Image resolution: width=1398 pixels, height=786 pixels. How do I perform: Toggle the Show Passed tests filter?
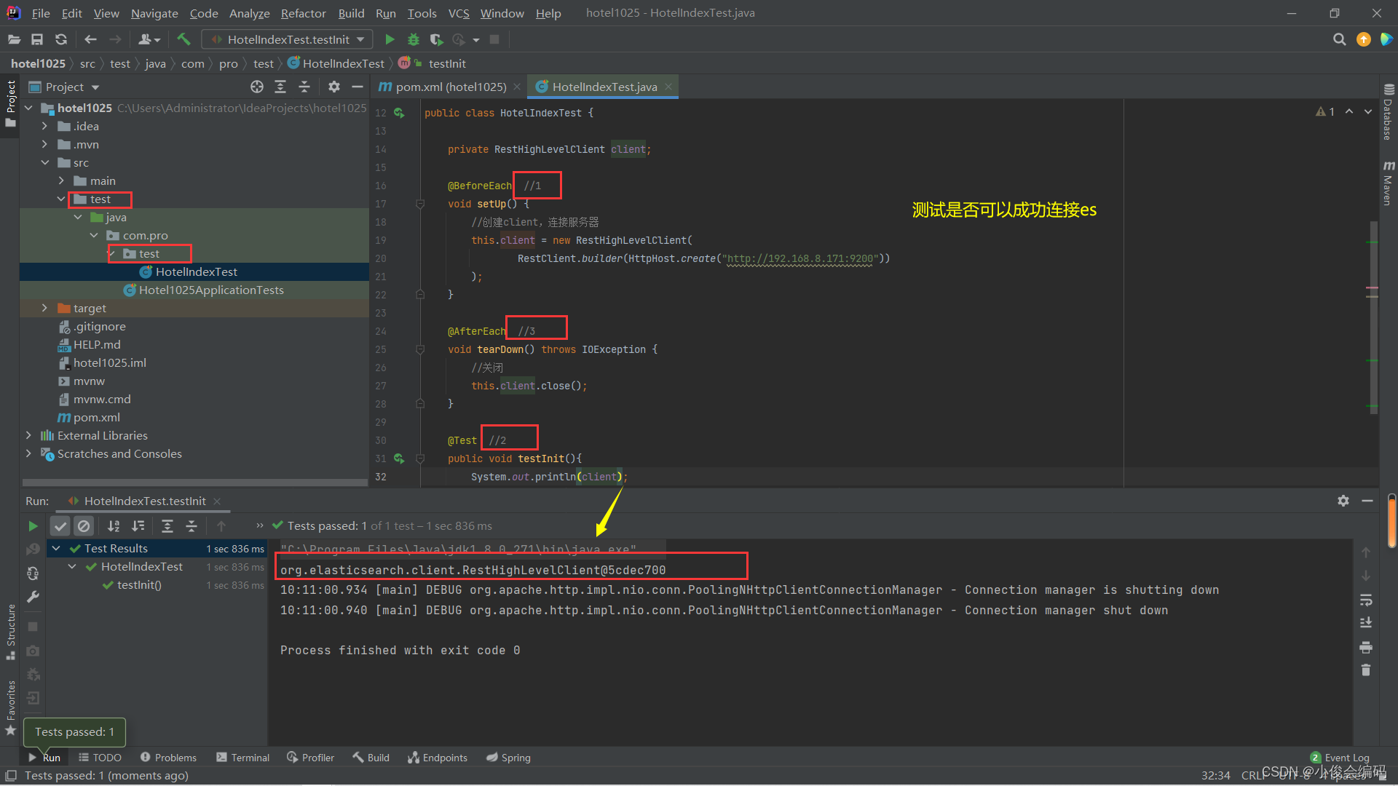60,525
